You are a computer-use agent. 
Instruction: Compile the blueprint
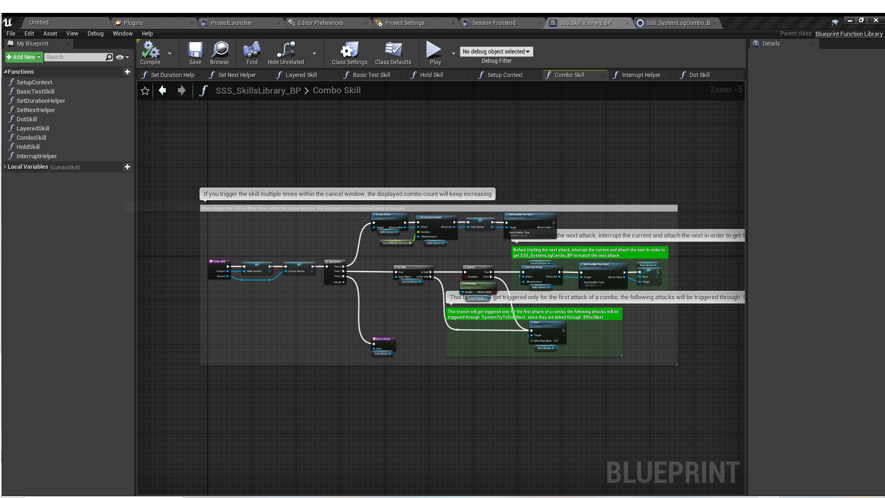click(150, 53)
